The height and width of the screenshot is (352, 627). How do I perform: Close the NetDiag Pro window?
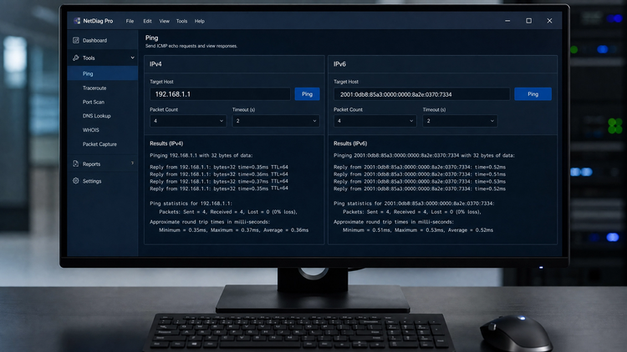pyautogui.click(x=549, y=21)
